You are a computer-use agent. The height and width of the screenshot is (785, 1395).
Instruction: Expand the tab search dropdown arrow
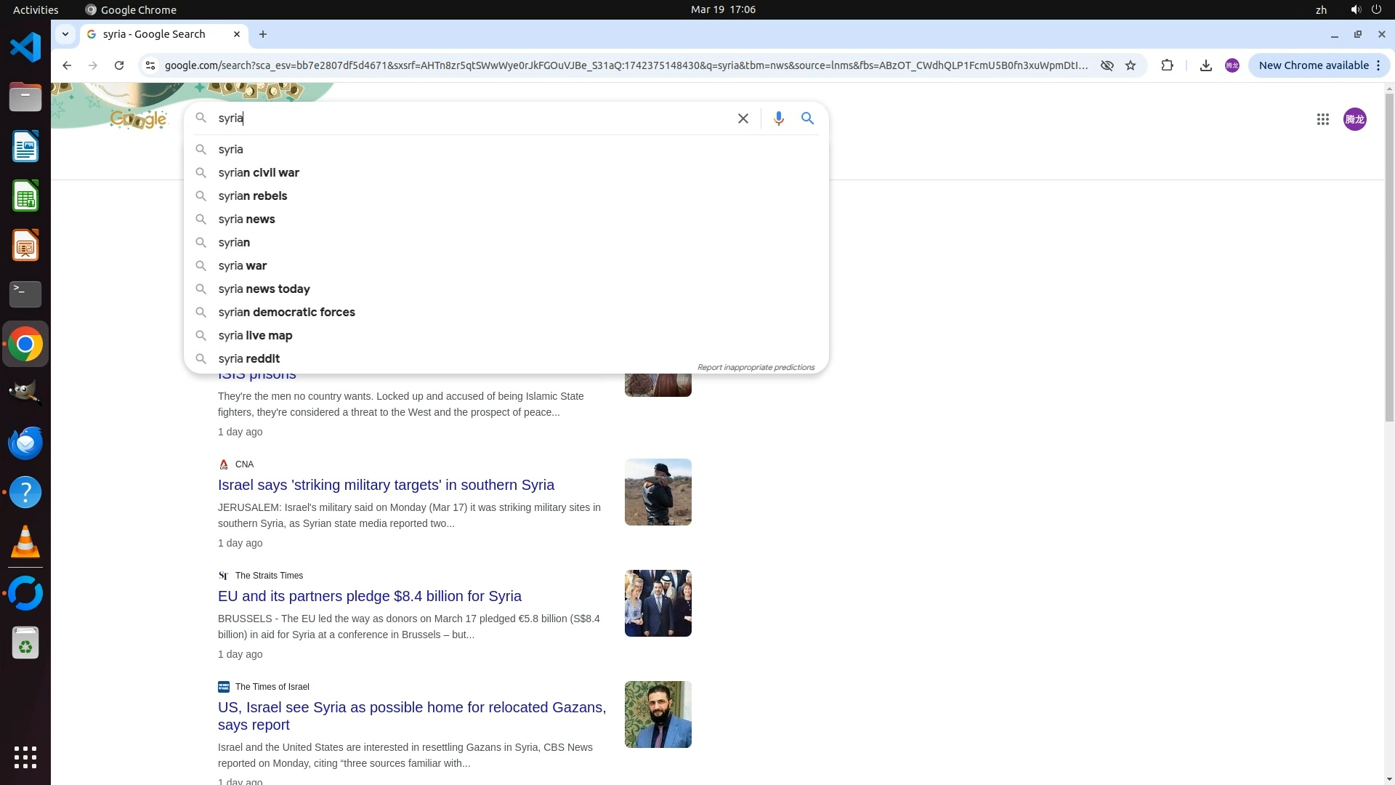point(65,34)
